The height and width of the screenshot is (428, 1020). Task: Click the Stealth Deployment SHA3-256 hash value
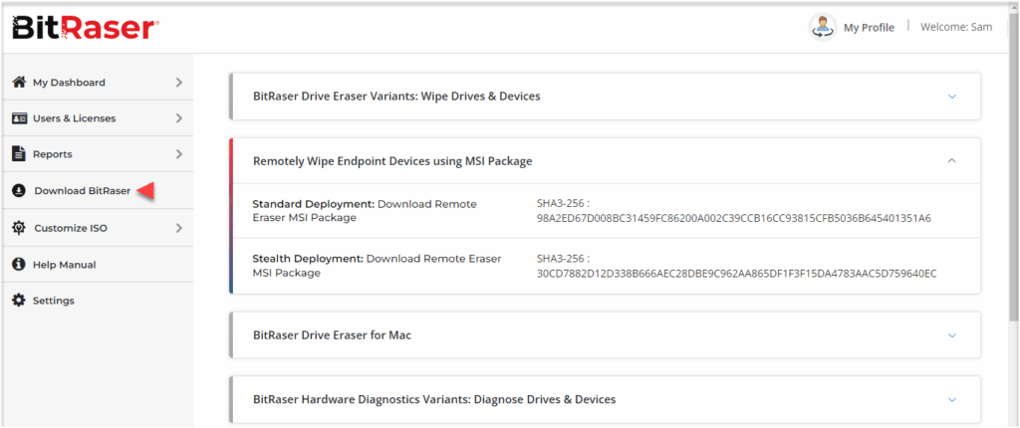tap(736, 273)
